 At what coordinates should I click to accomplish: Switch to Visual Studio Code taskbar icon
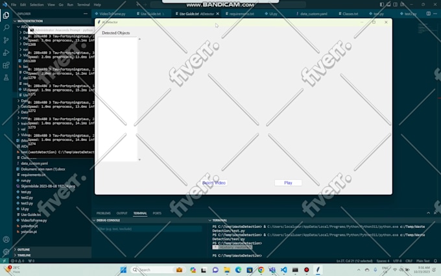point(284,270)
